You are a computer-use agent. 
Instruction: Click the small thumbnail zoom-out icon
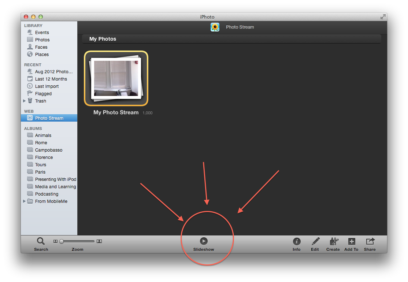click(55, 241)
